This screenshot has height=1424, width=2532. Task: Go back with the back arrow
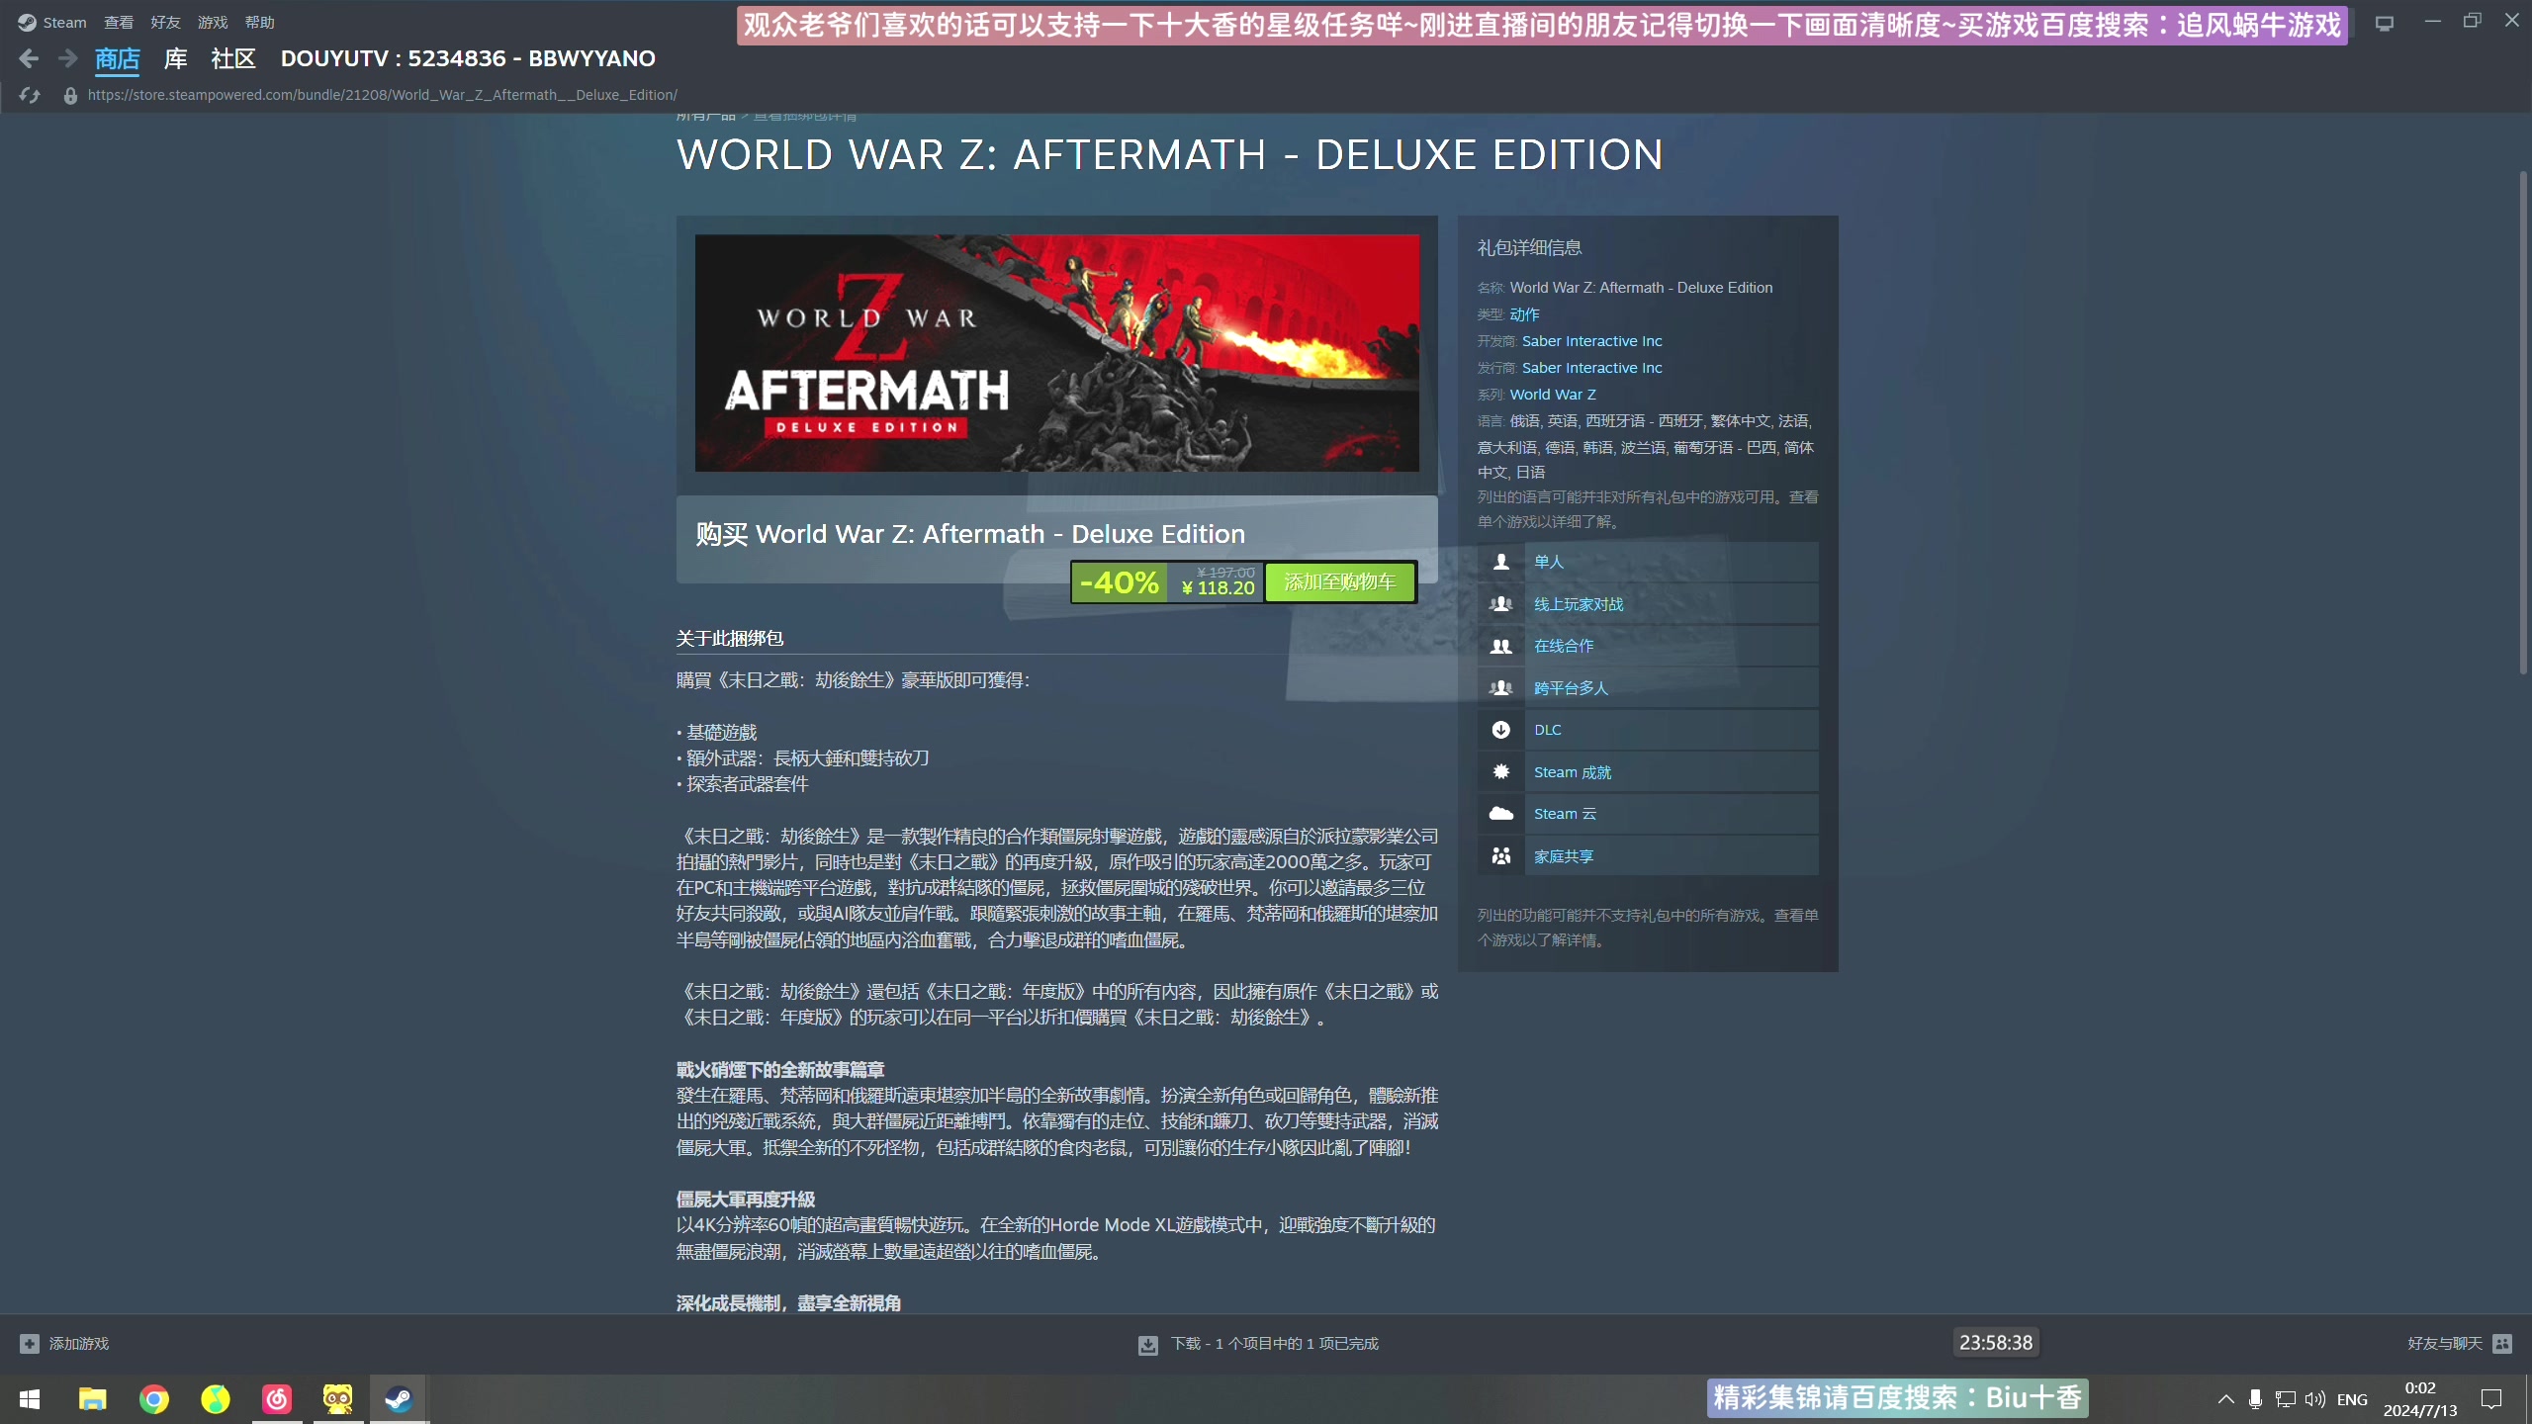[x=29, y=59]
